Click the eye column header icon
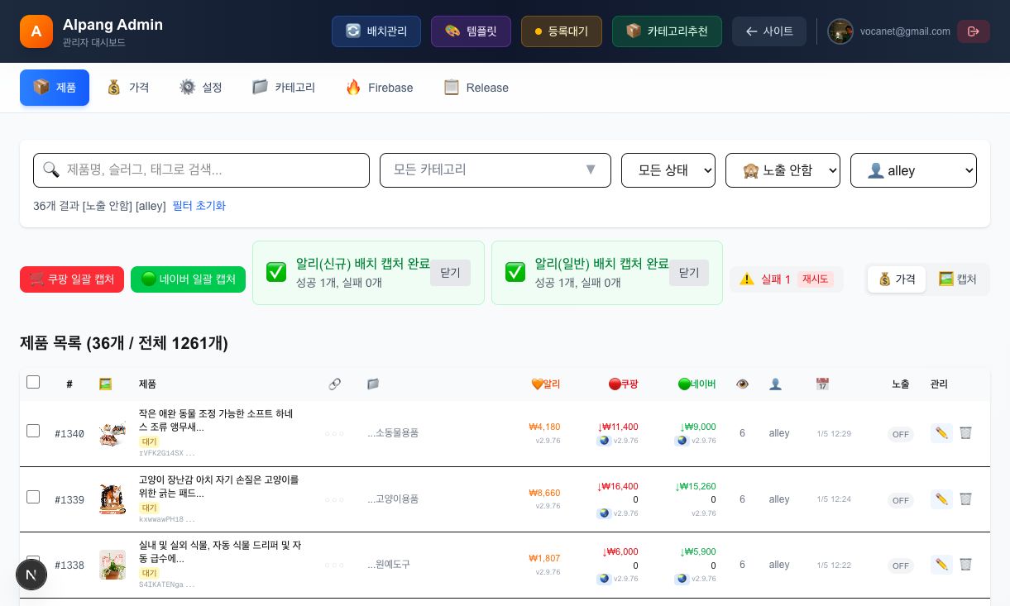Image resolution: width=1010 pixels, height=606 pixels. click(742, 384)
